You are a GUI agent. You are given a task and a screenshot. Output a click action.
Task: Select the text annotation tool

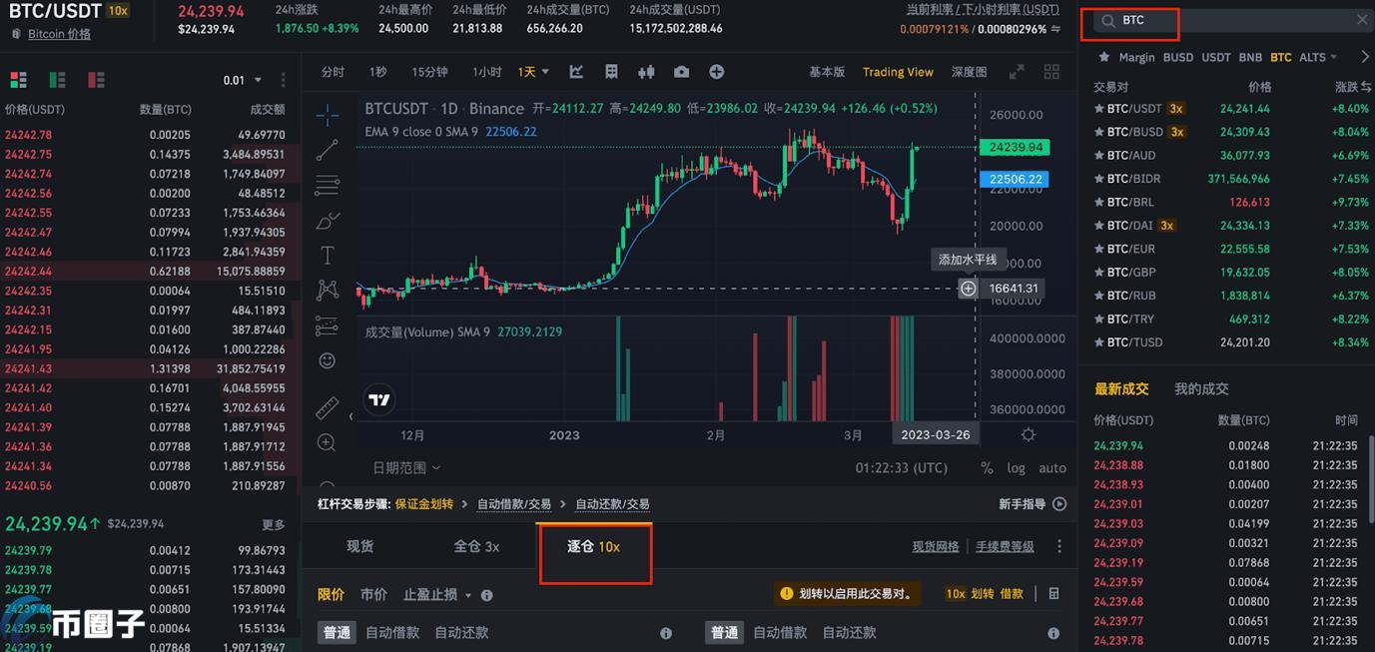(327, 255)
